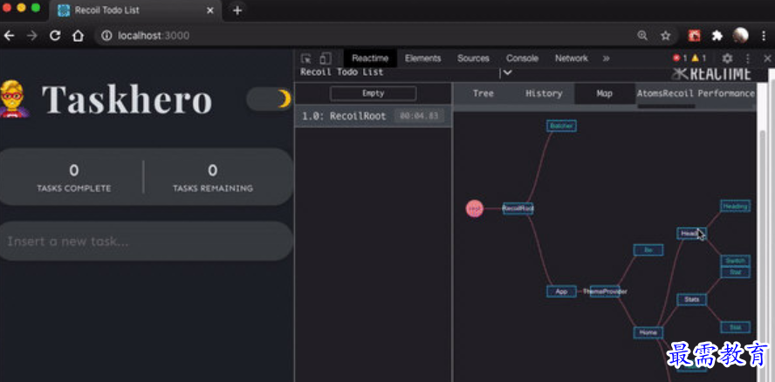Open the Chrome three-dot menu
This screenshot has width=775, height=382.
tap(765, 36)
